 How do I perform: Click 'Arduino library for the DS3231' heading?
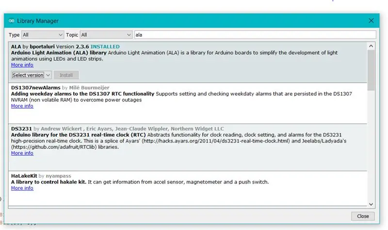point(79,135)
